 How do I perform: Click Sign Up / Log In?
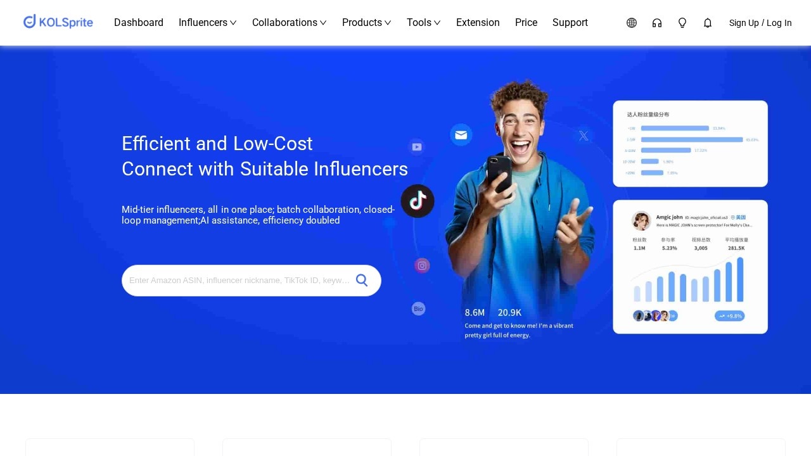coord(760,23)
